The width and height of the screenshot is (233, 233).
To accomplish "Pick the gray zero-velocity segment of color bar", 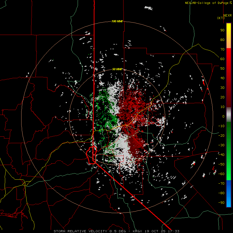I will point(229,115).
